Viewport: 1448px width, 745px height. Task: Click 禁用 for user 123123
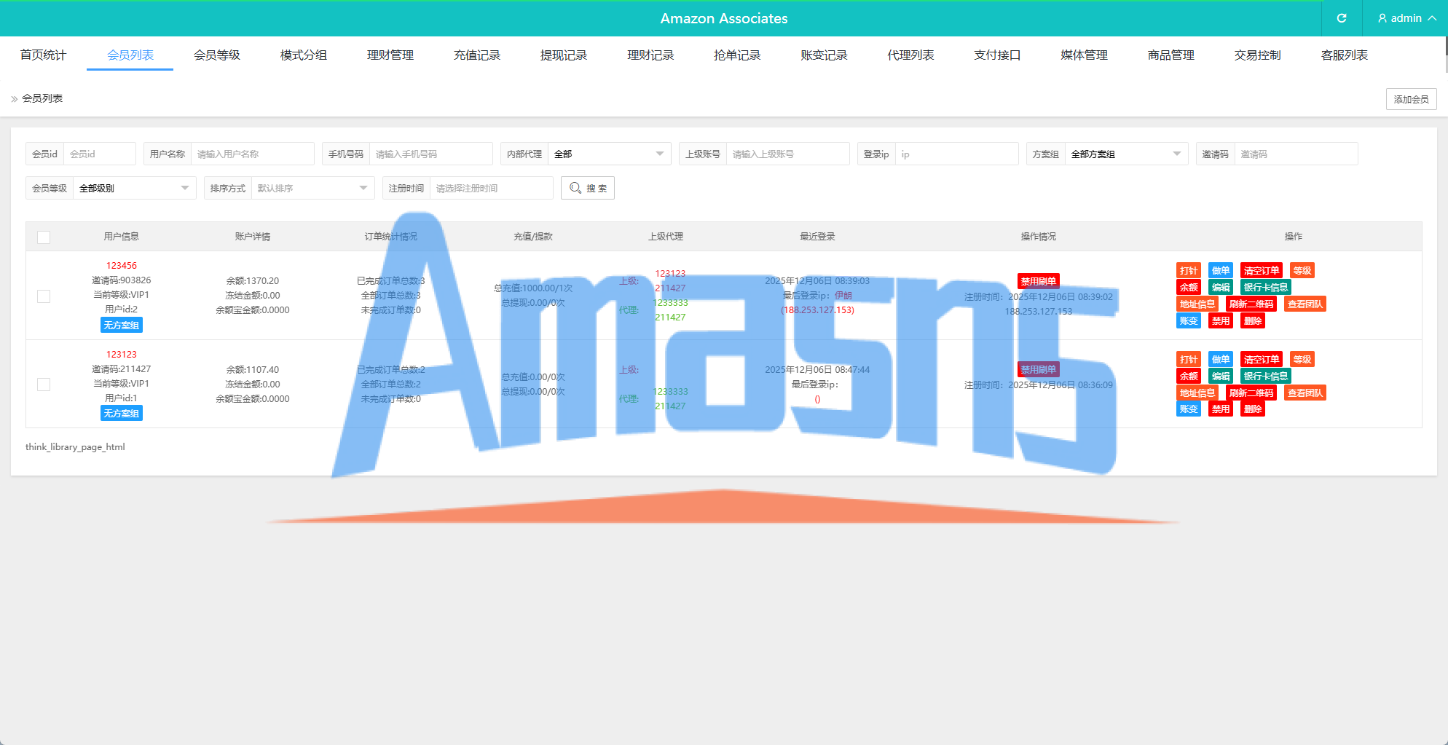point(1221,409)
